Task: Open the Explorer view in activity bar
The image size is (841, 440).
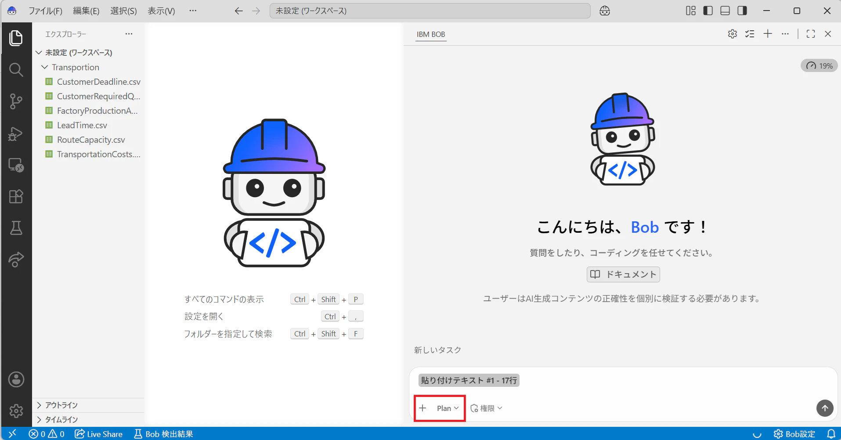Action: (16, 38)
